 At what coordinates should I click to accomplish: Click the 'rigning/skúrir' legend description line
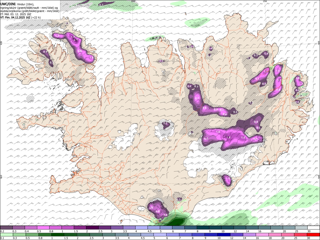coord(29,8)
